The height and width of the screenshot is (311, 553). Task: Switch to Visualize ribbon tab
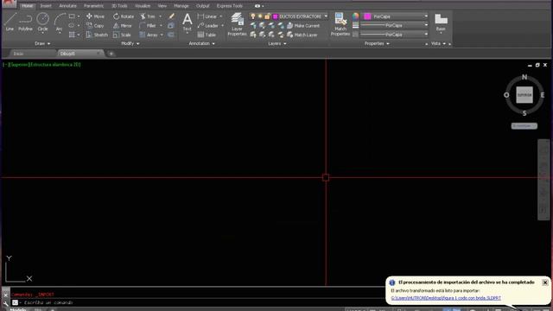143,6
